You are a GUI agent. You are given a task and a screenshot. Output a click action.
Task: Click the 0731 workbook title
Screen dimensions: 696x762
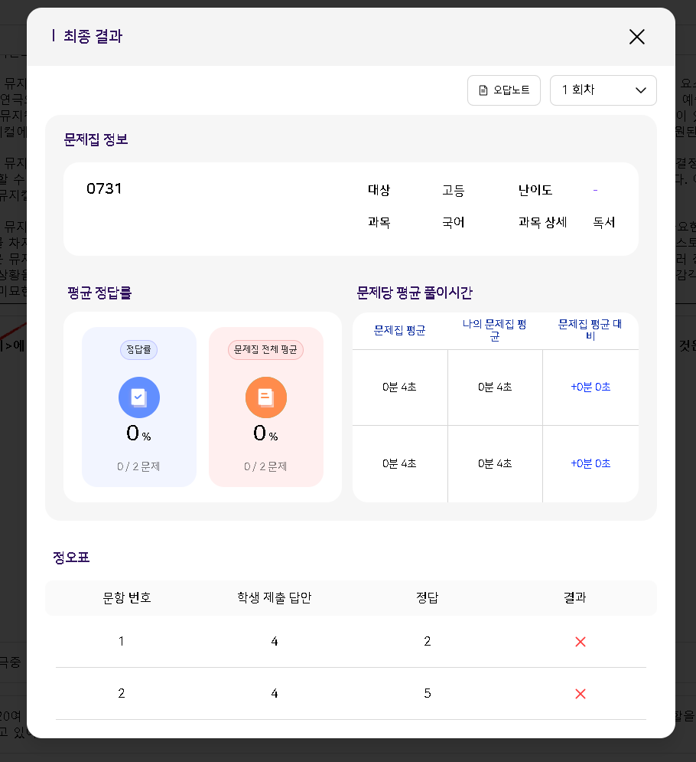[104, 189]
